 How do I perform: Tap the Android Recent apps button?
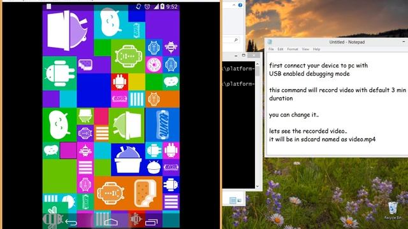[152, 222]
